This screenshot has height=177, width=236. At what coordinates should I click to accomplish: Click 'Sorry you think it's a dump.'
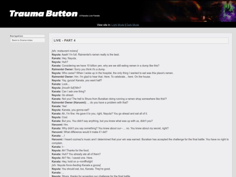(x=79, y=69)
